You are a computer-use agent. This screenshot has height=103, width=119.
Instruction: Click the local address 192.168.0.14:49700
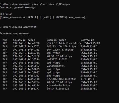click(x=26, y=43)
